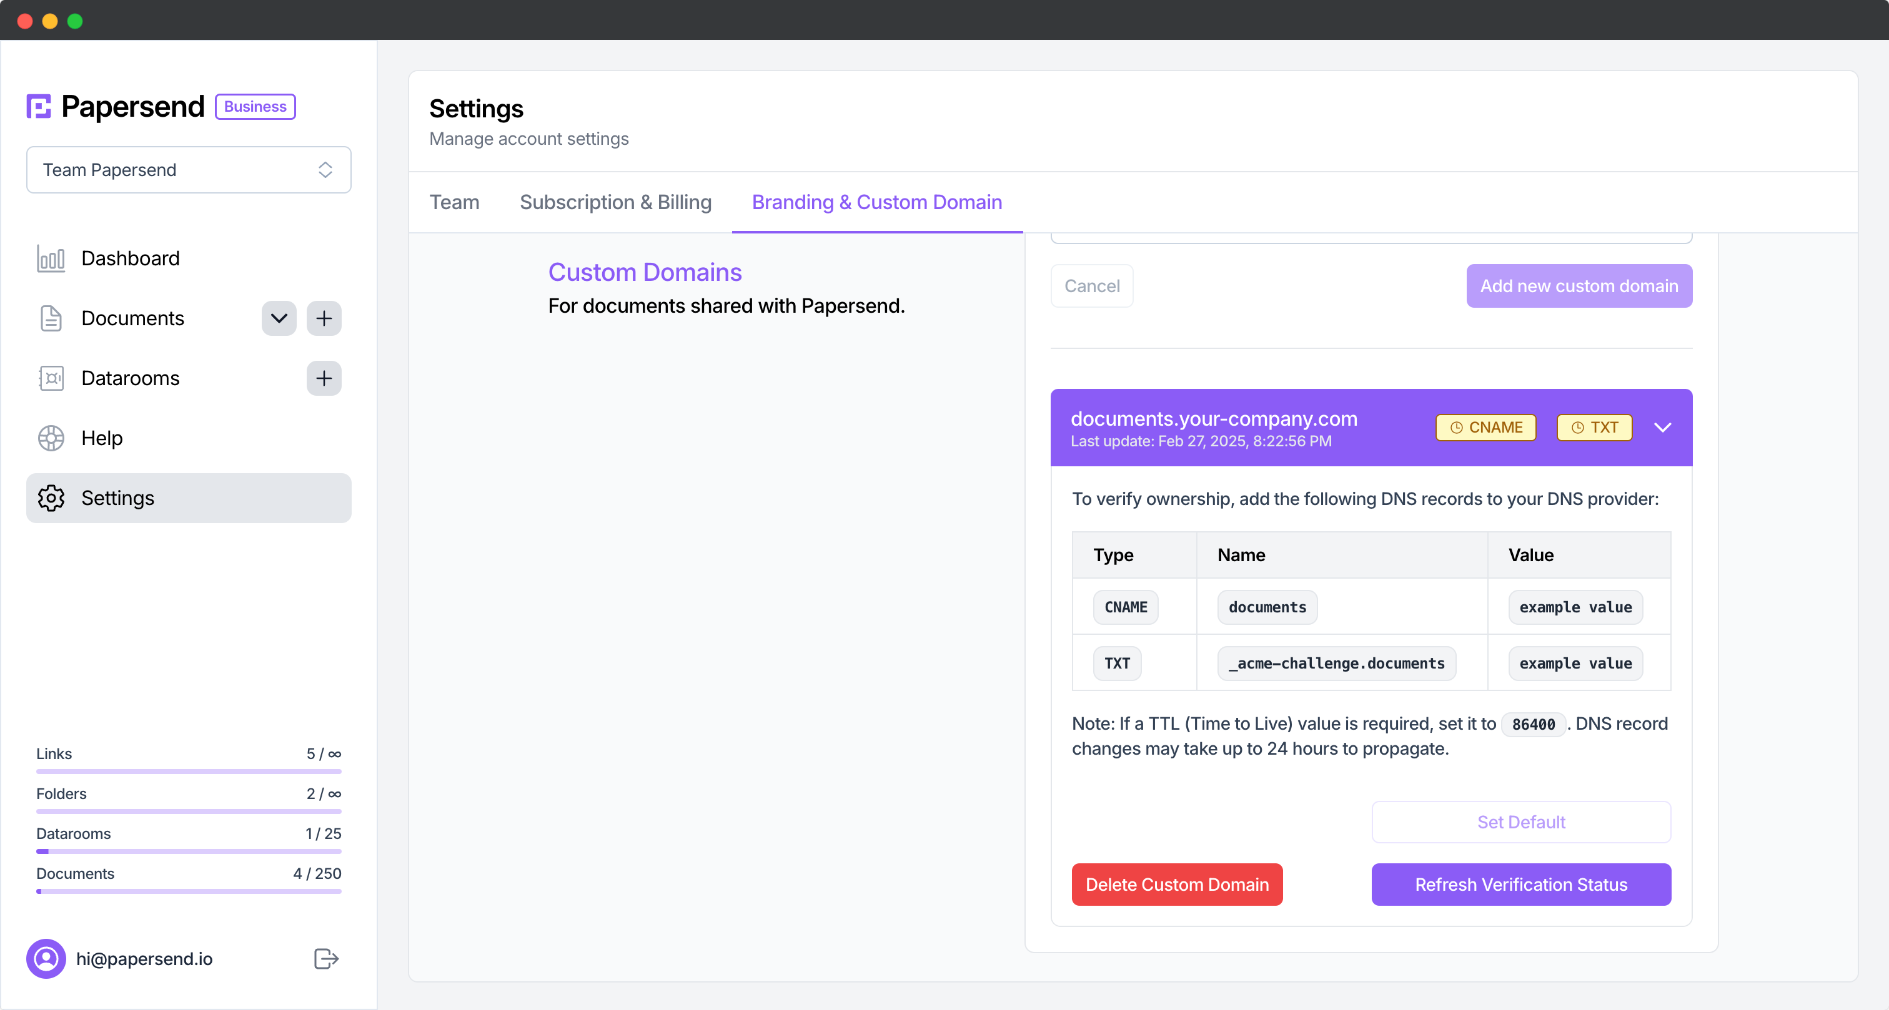Open the Team Papersend team selector
The width and height of the screenshot is (1889, 1010).
pos(189,170)
